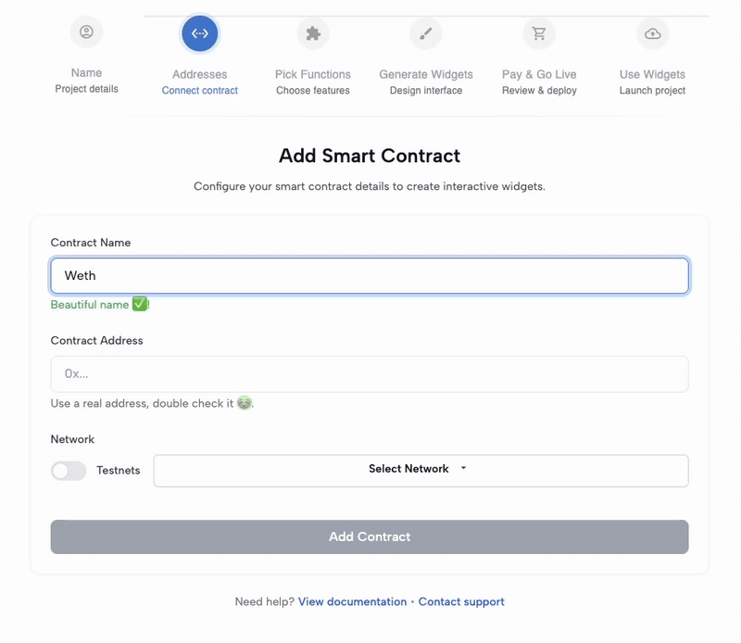Open the Generate Widgets step label
741x643 pixels.
(426, 82)
